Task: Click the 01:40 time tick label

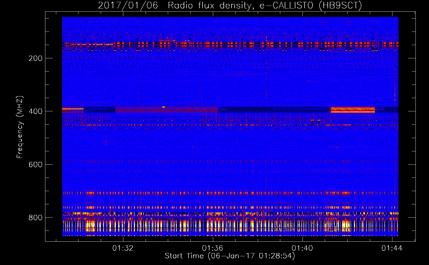Action: coord(302,248)
